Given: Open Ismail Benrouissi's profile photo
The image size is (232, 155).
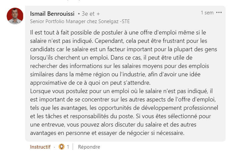Looking at the screenshot, I should coord(15,16).
